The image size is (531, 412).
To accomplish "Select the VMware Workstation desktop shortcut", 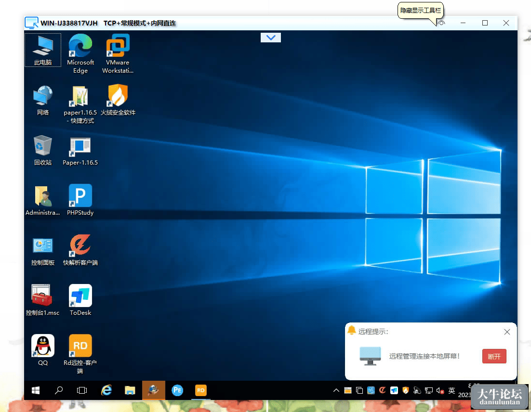I will coord(118,53).
